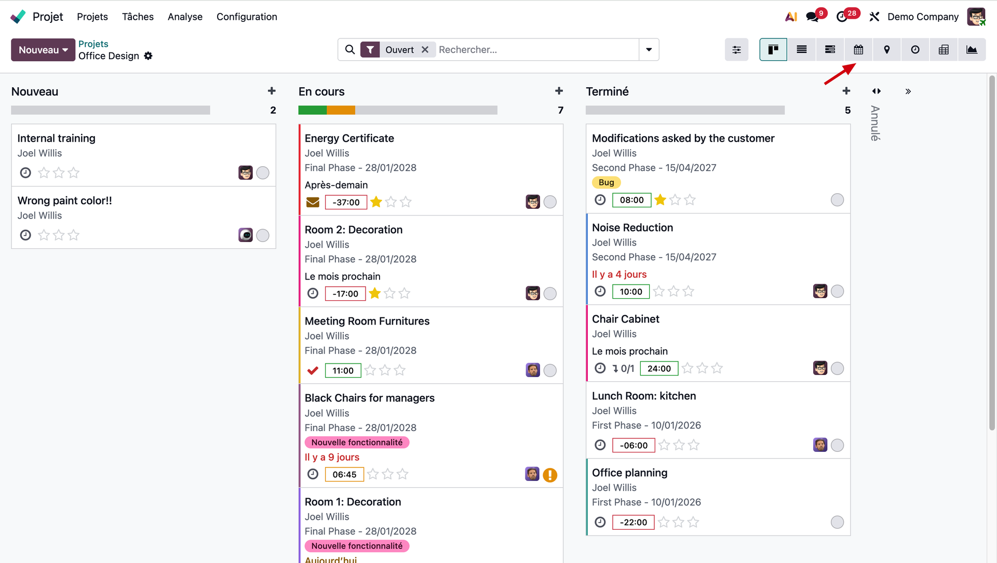The height and width of the screenshot is (563, 997).
Task: Remove the Ouvert filter tag
Action: click(x=425, y=50)
